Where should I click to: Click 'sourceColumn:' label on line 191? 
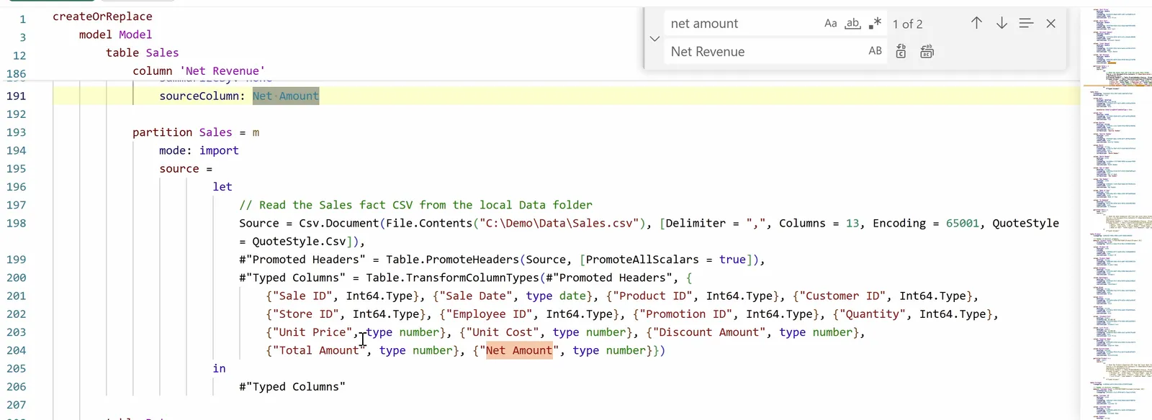click(202, 96)
